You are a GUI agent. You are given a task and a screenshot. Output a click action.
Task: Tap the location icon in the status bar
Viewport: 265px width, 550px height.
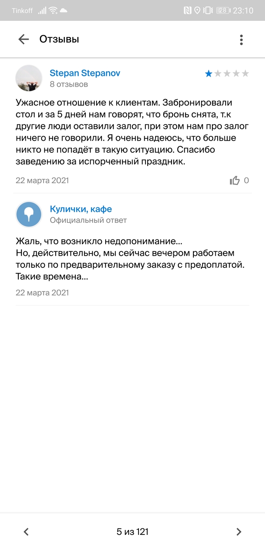(x=197, y=11)
